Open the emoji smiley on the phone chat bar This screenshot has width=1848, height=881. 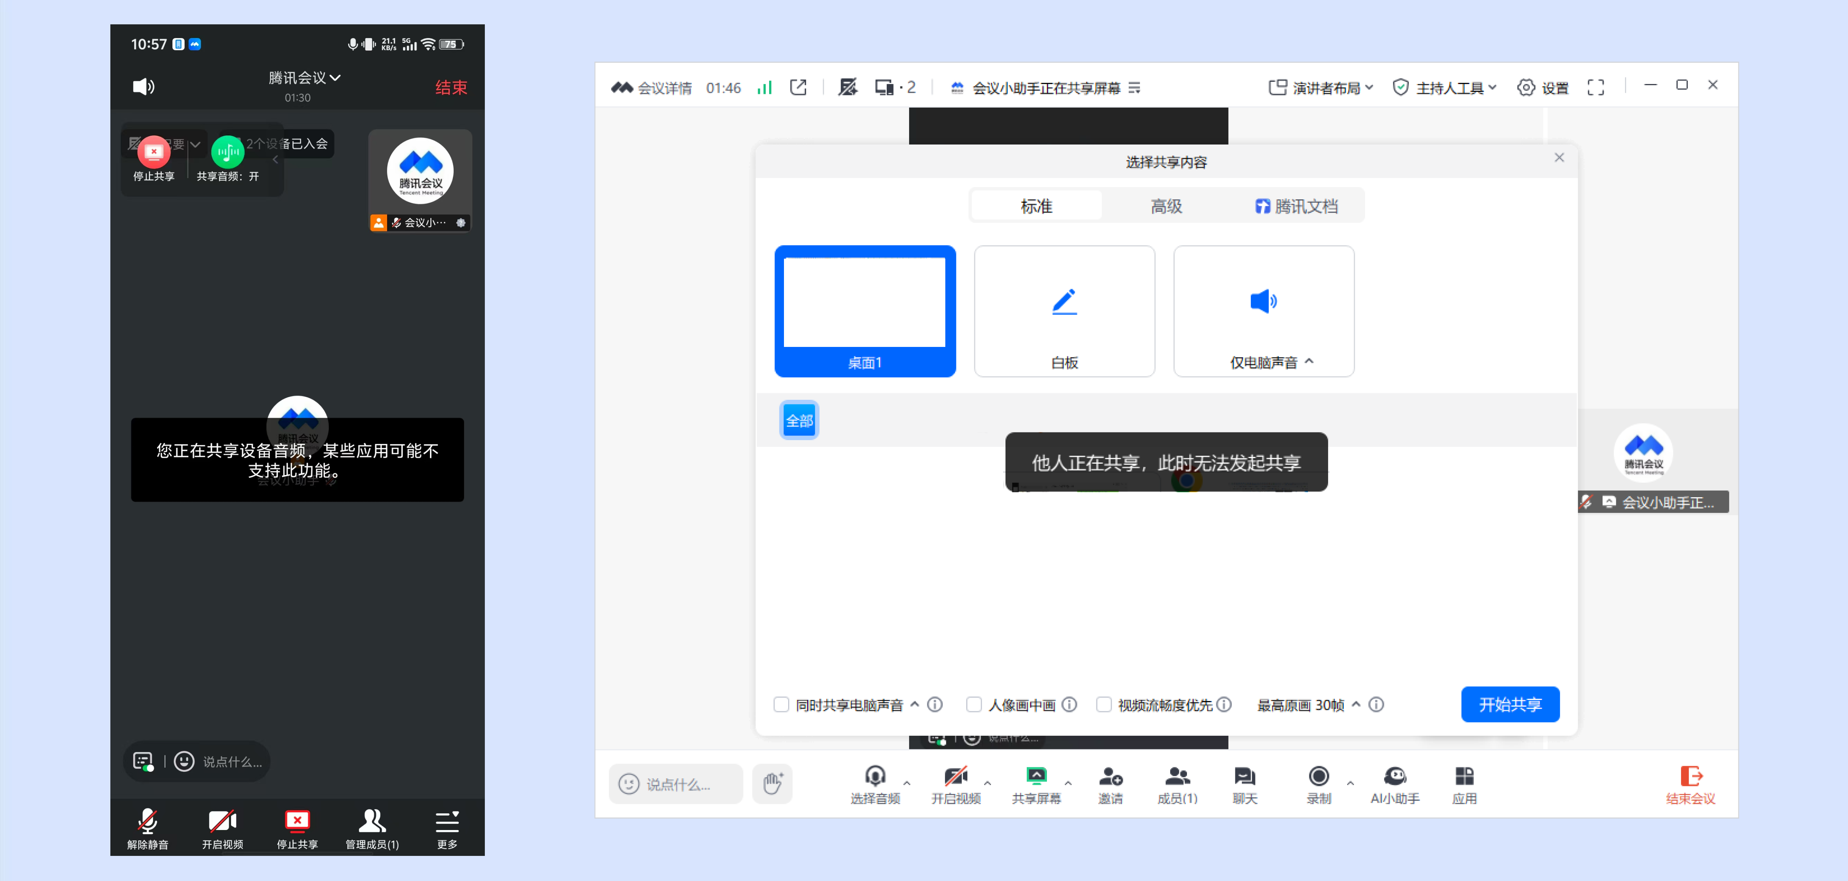click(x=184, y=761)
